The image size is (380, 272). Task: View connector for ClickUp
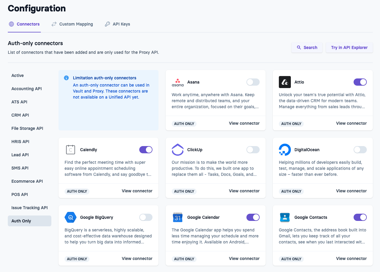(244, 191)
